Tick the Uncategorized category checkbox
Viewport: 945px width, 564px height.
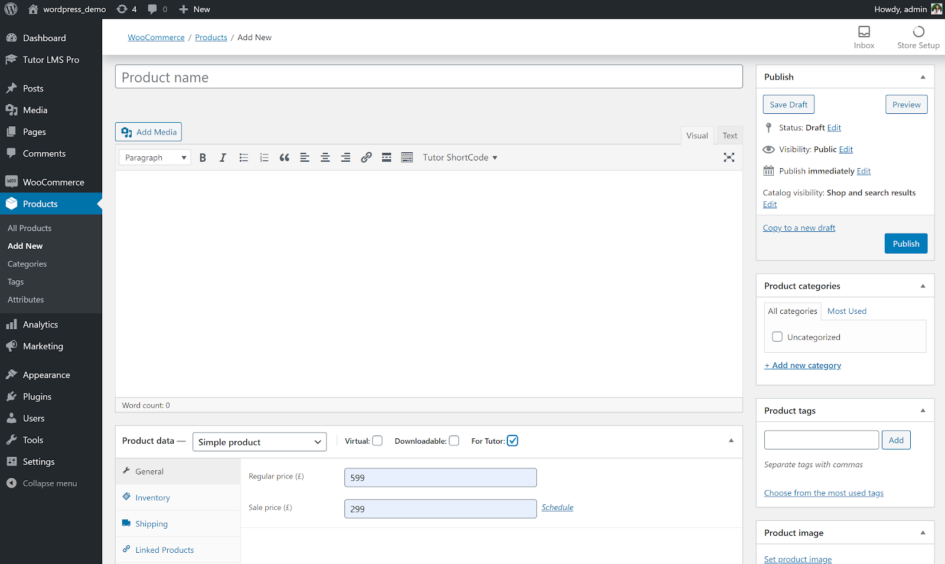pos(777,337)
